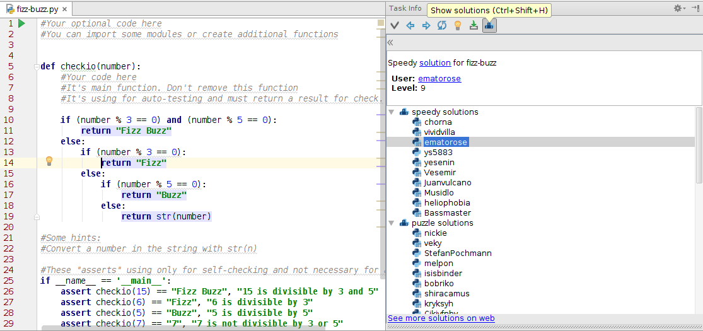Open StefanPochmann's puzzle solution
Screen dimensions: 703x331
[458, 253]
